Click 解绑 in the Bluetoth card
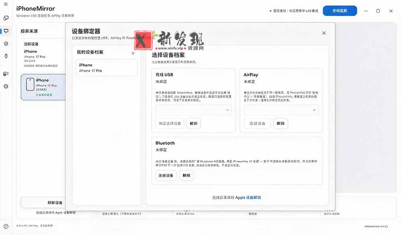 coord(186,175)
